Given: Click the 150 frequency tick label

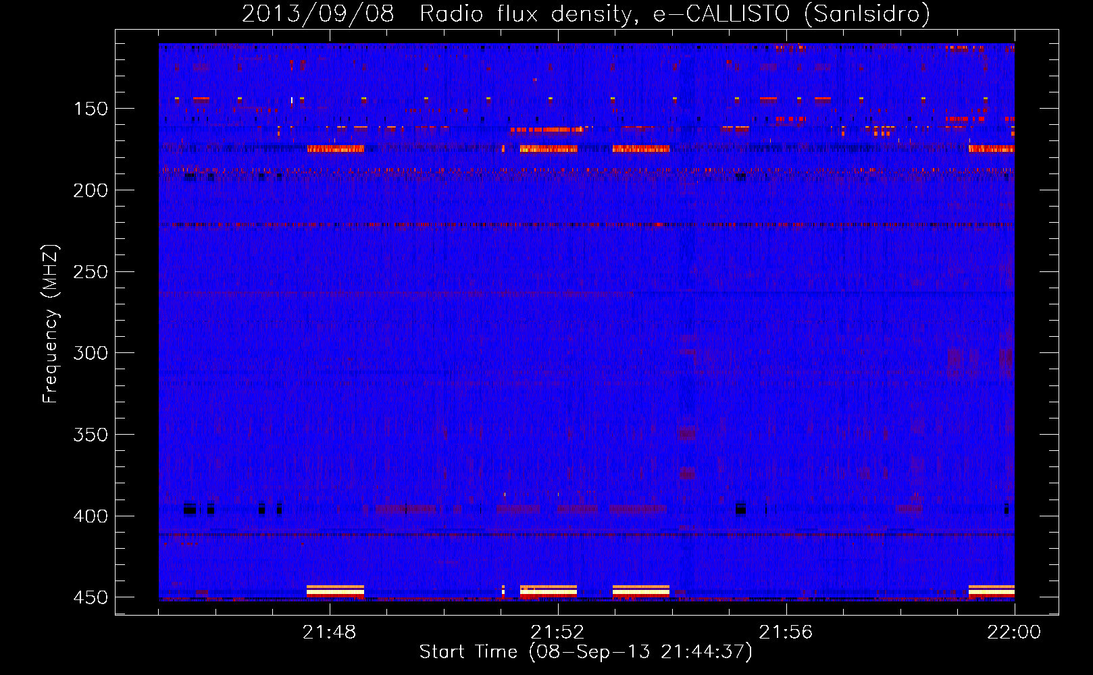Looking at the screenshot, I should pyautogui.click(x=91, y=109).
